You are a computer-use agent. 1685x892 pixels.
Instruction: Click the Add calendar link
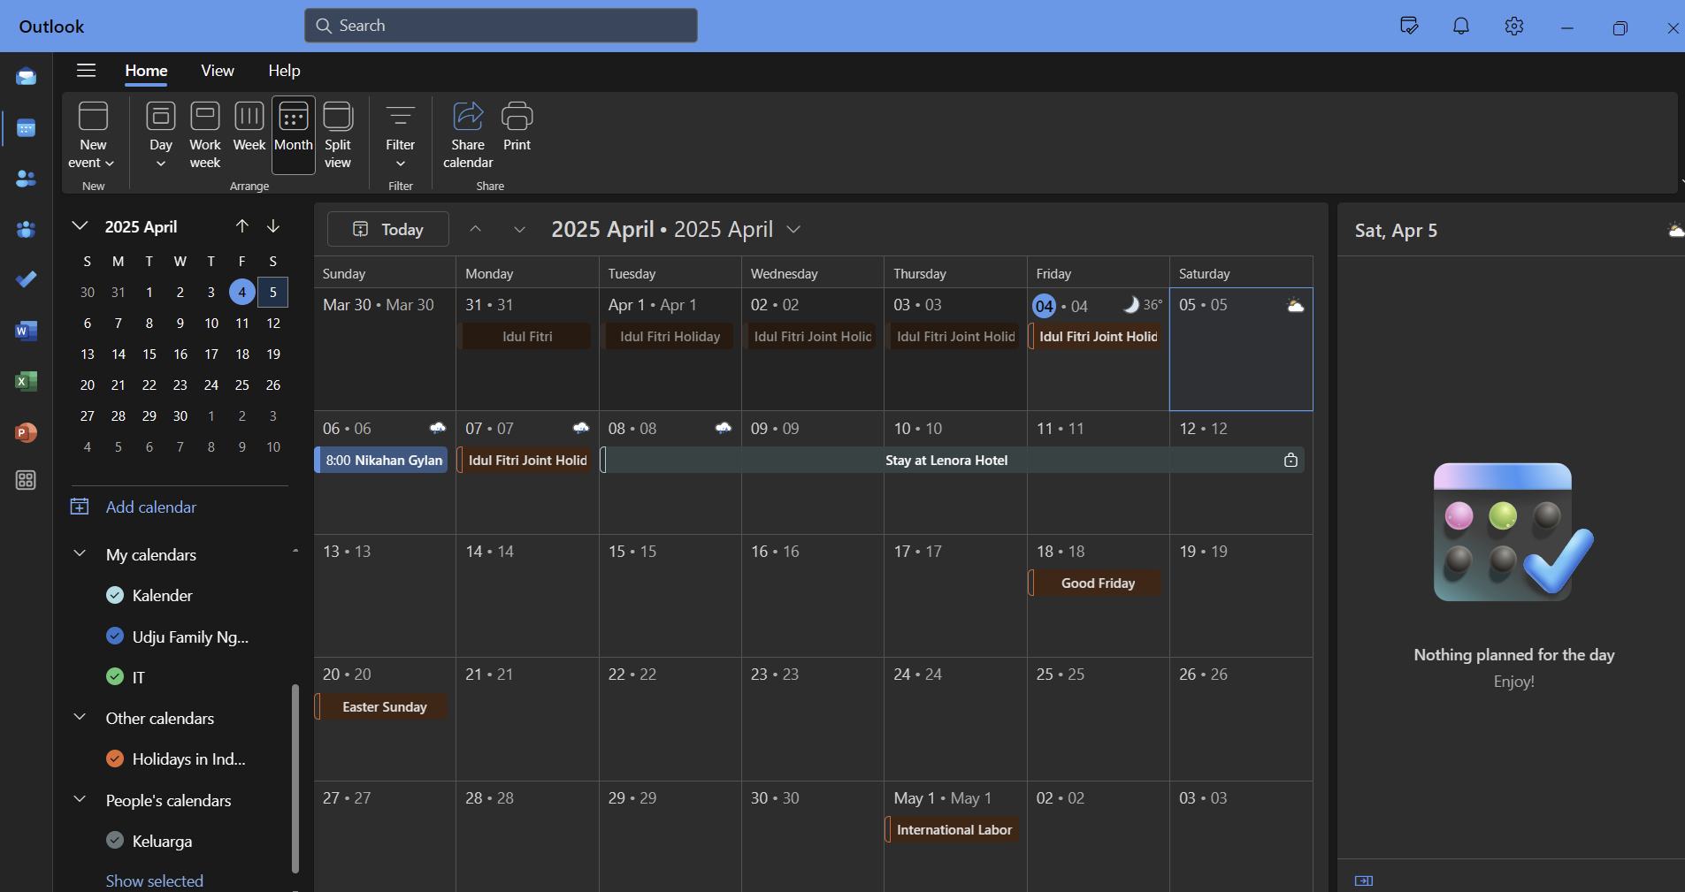click(151, 507)
